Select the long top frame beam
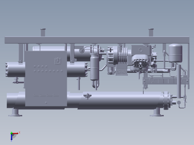Image resolution: width=194 pixels, height=145 pixels. click(97, 40)
